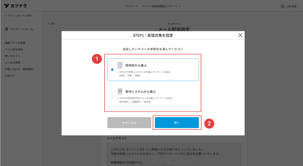This screenshot has height=166, width=303.
Task: Close the STEP1 dialog with the X
Action: pos(240,35)
